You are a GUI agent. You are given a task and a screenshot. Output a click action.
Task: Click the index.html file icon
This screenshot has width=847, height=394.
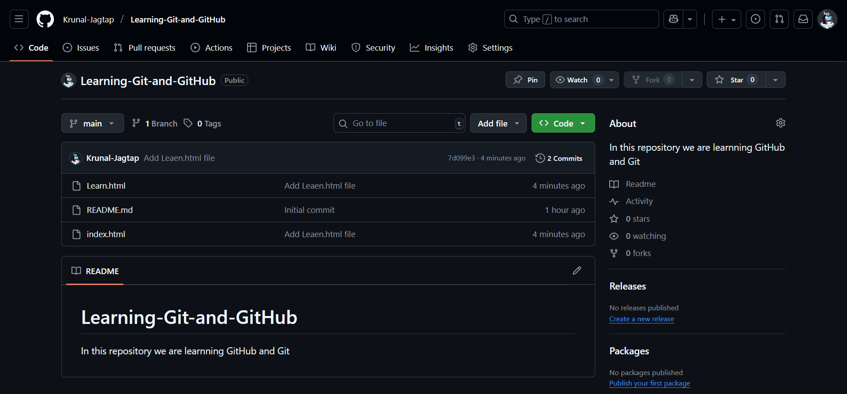coord(76,234)
